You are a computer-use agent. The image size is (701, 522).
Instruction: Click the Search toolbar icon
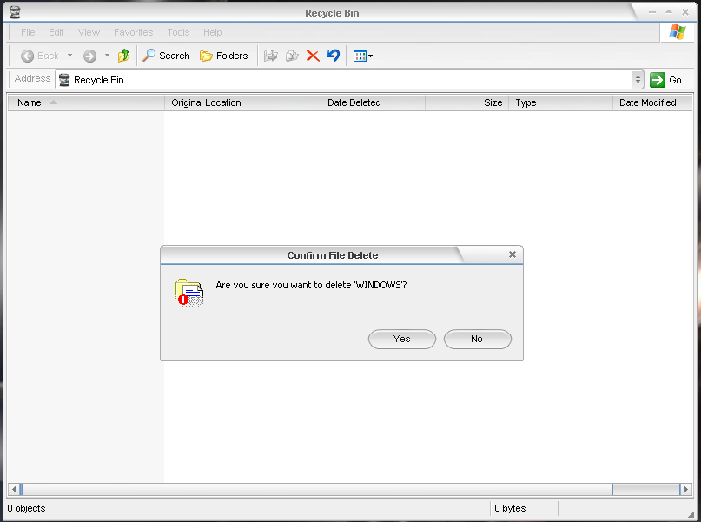165,55
